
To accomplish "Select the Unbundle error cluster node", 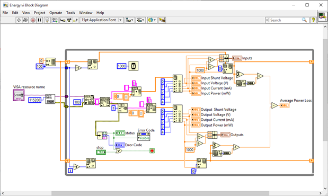I will click(102, 136).
